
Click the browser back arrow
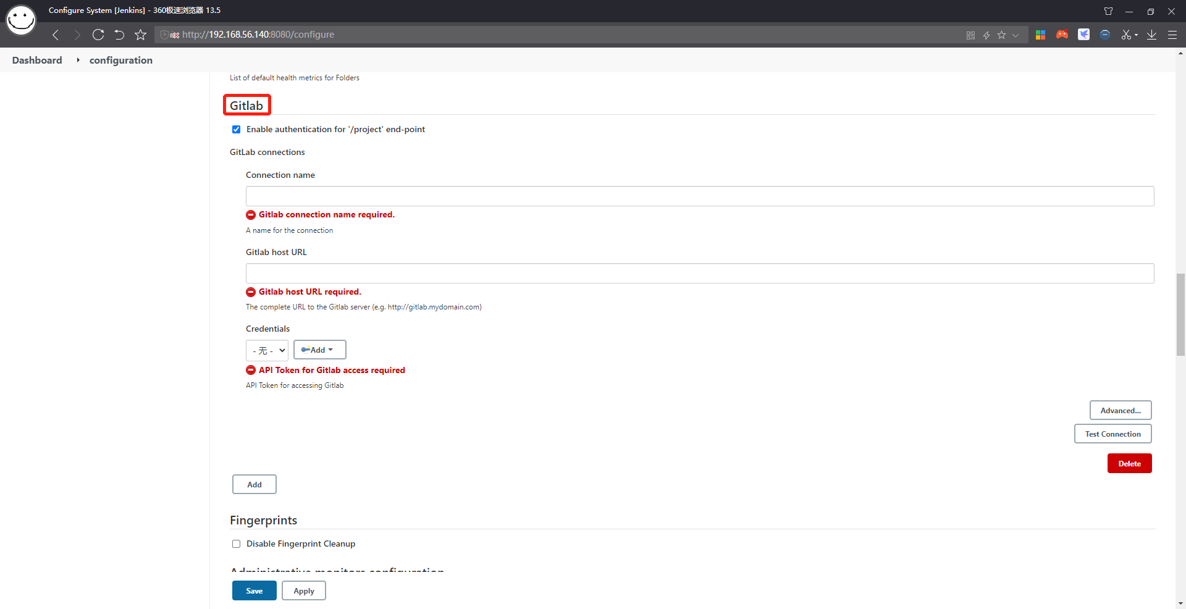[x=56, y=35]
